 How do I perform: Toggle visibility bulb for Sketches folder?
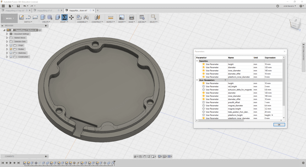tap(11, 53)
